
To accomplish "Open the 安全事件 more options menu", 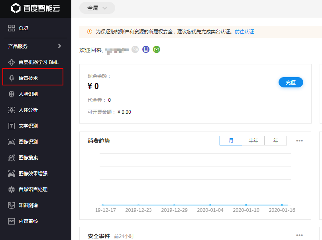I will pyautogui.click(x=299, y=235).
